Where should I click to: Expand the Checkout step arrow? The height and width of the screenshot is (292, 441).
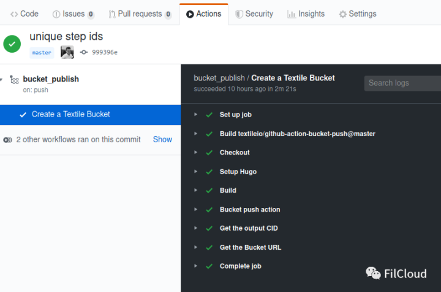click(x=195, y=152)
